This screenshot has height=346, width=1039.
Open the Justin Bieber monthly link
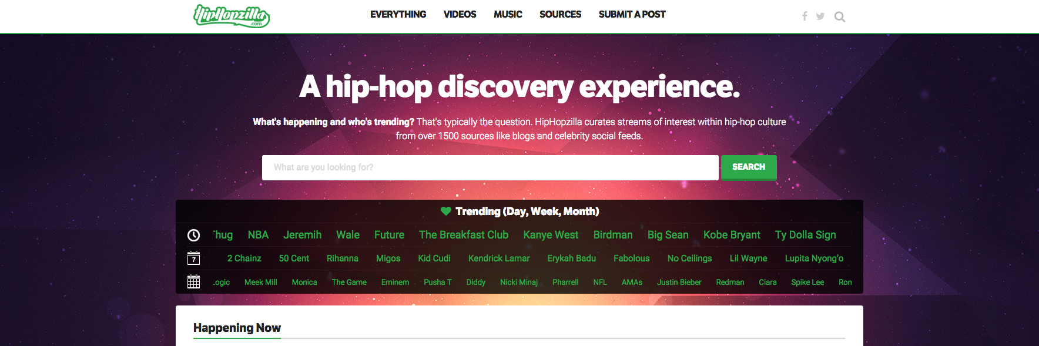679,283
